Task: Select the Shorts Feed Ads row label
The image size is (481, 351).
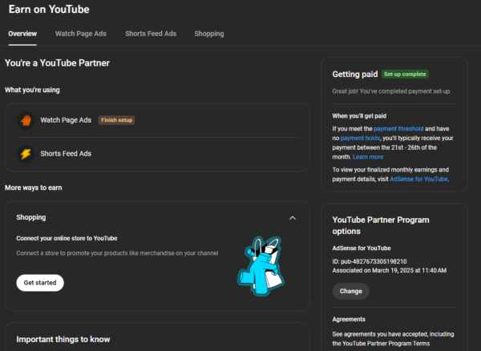Action: [66, 154]
